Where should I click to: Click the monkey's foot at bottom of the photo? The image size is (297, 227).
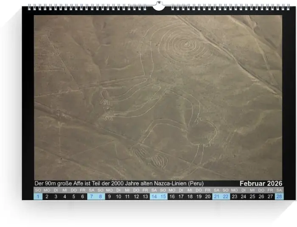coord(159,161)
